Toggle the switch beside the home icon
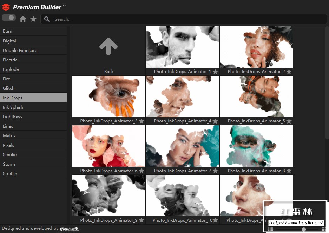 [x=9, y=18]
